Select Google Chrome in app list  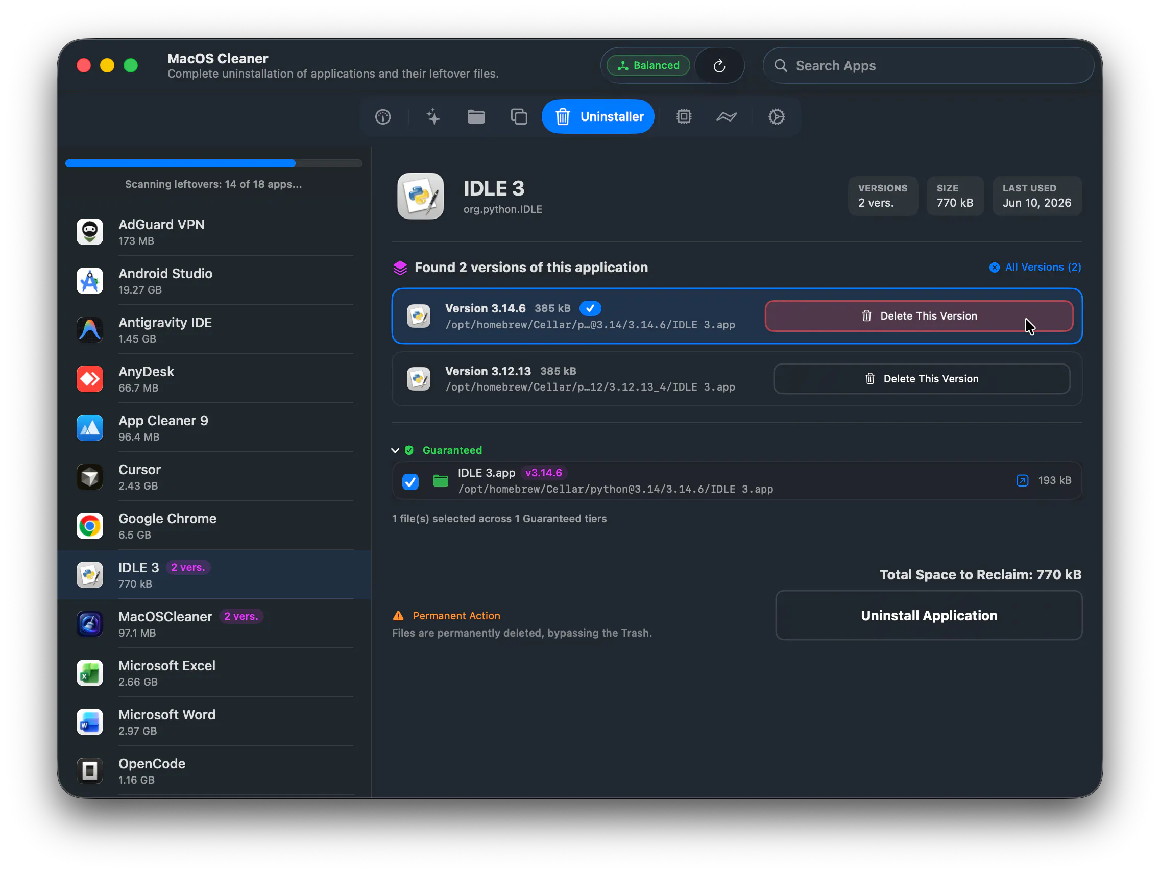[x=215, y=526]
